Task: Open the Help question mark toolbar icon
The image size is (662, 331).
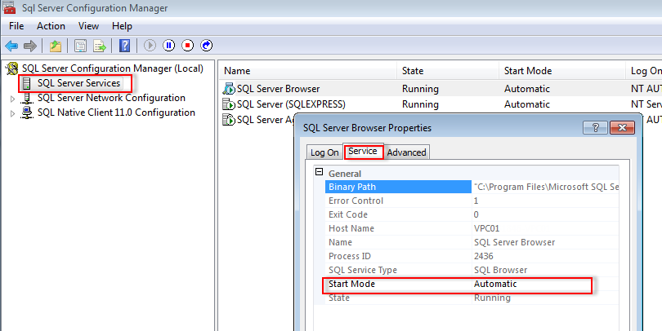Action: 124,46
